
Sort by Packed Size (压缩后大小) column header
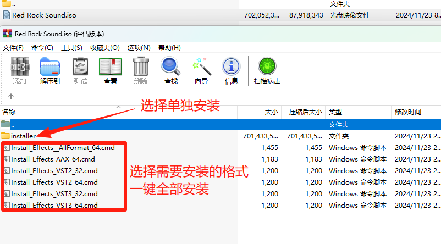pyautogui.click(x=305, y=112)
